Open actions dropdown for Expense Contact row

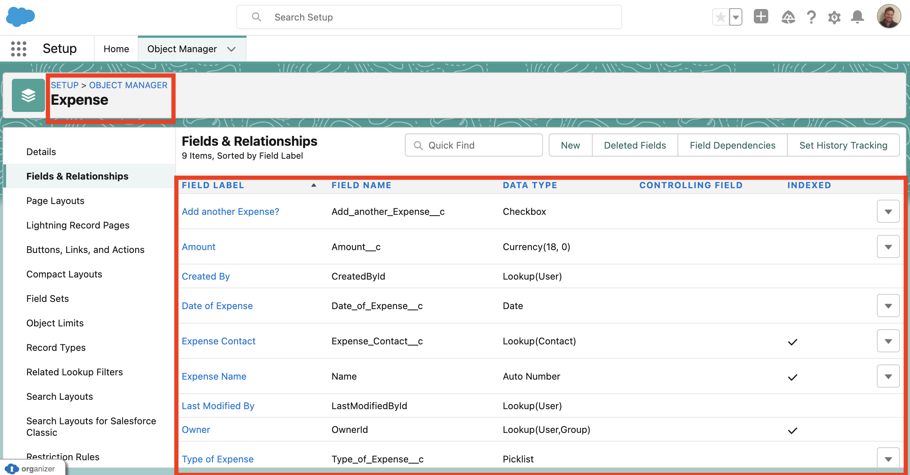tap(888, 341)
